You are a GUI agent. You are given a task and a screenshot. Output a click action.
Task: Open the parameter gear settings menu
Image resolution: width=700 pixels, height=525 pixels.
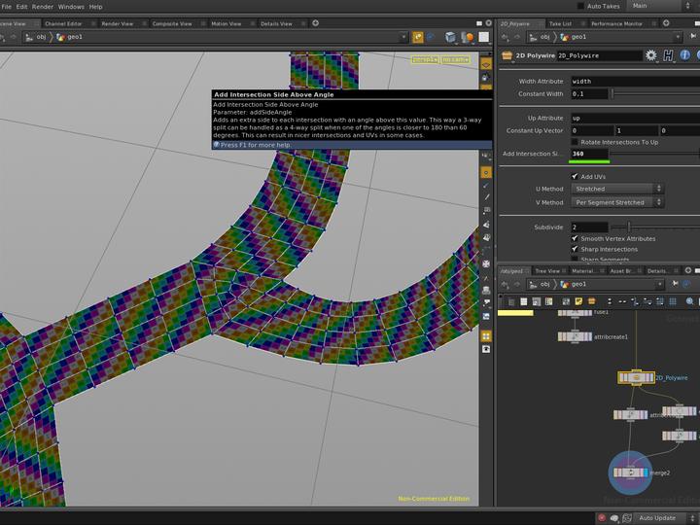click(x=651, y=56)
